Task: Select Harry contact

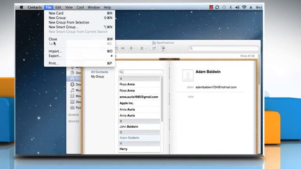Action: (139, 149)
